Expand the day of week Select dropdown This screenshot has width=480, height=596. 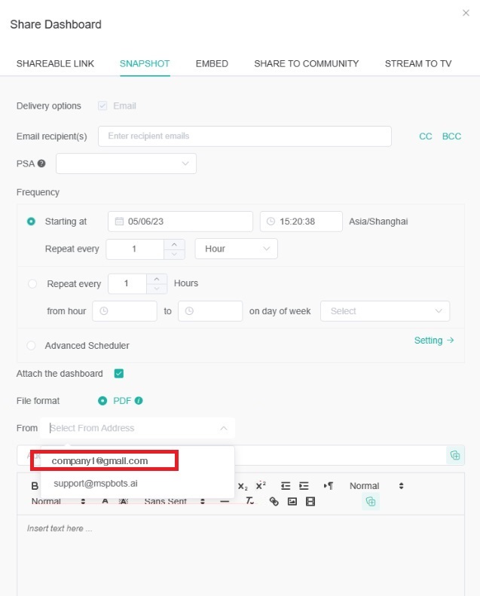(x=384, y=311)
